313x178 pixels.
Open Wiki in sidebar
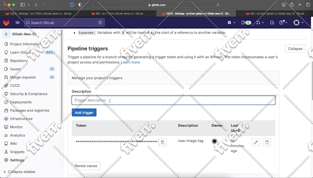pos(13,144)
